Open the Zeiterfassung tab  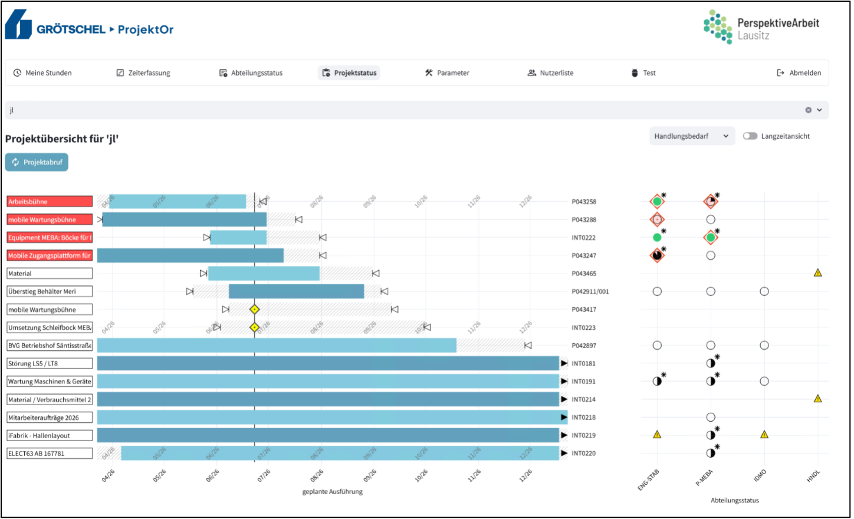click(x=143, y=73)
